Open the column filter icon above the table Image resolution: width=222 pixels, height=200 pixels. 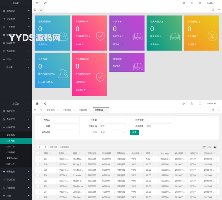204,147
